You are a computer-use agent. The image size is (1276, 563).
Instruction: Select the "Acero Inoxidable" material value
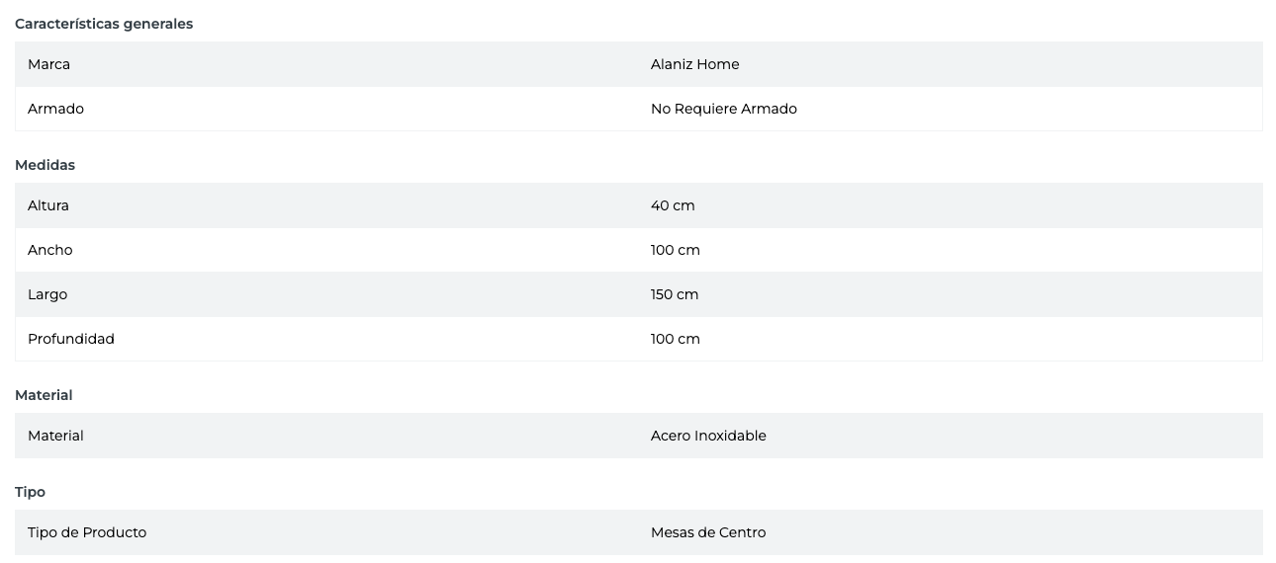(x=708, y=436)
